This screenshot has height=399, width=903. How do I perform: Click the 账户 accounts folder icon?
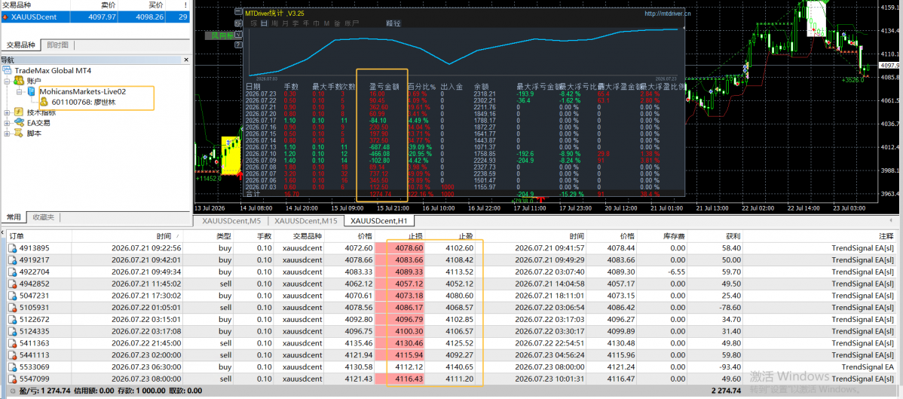(18, 81)
